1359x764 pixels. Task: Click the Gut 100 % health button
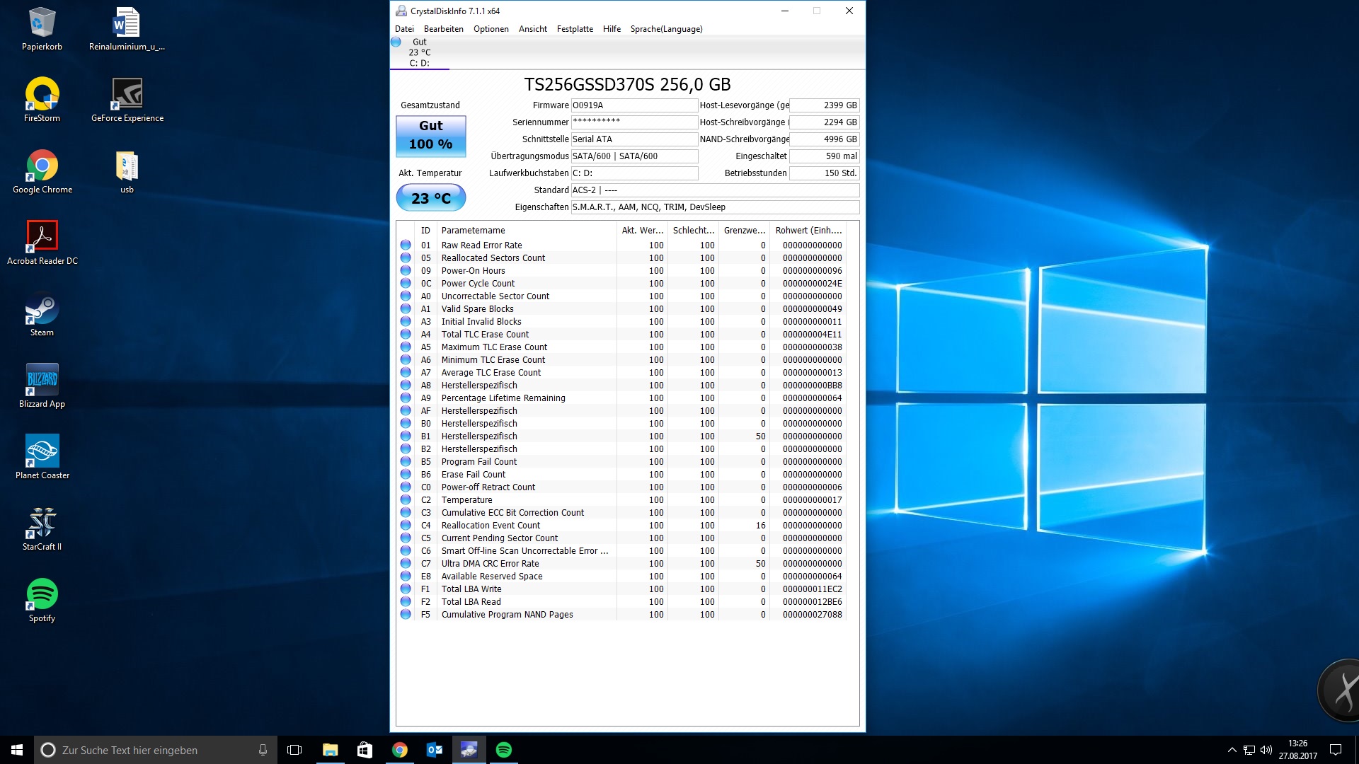coord(430,135)
